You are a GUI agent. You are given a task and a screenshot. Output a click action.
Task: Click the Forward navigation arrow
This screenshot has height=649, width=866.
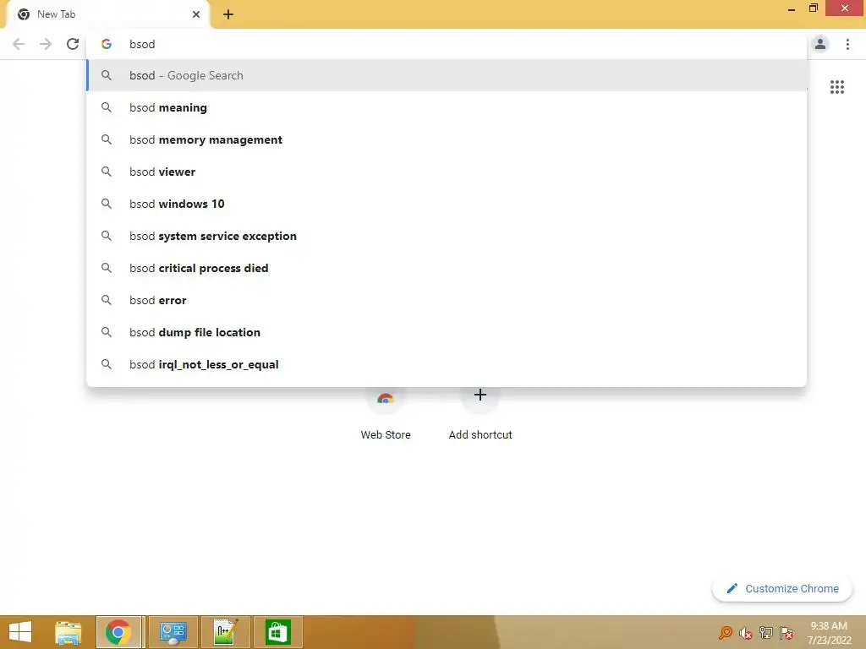click(x=46, y=44)
